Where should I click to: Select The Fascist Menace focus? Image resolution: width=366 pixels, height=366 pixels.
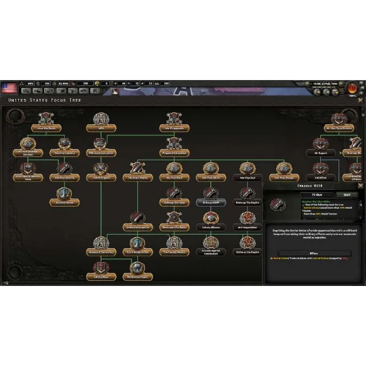(x=174, y=248)
